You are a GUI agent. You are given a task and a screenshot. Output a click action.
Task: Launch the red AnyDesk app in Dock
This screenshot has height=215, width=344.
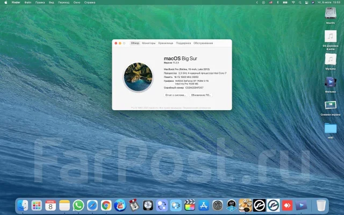click(287, 205)
